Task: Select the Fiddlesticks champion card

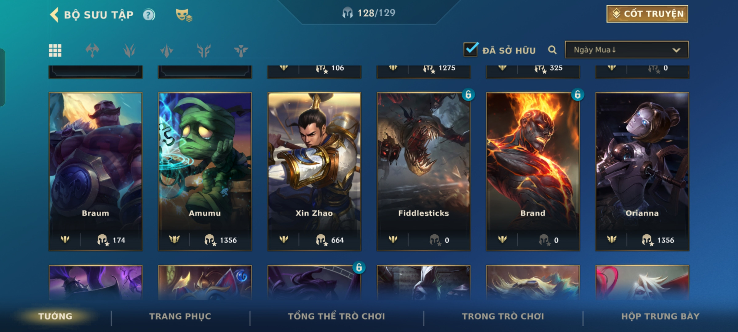Action: pyautogui.click(x=423, y=172)
